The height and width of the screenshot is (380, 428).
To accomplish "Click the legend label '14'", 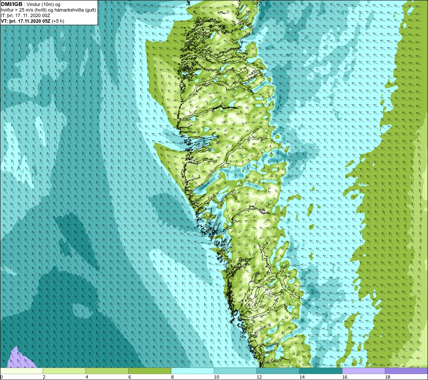I will tap(302, 377).
